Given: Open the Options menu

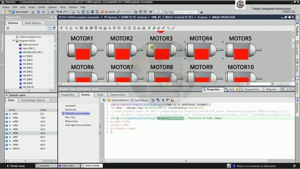Looking at the screenshot, I should 52,7.
